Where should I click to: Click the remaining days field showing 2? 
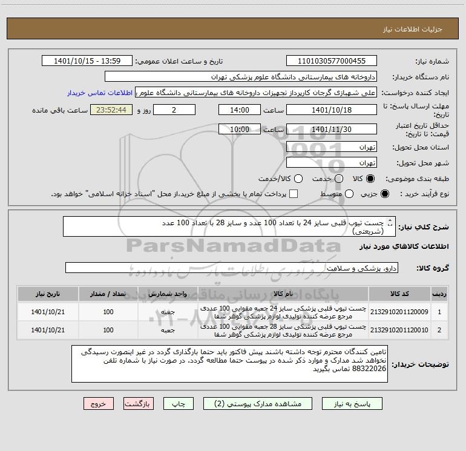pyautogui.click(x=174, y=110)
